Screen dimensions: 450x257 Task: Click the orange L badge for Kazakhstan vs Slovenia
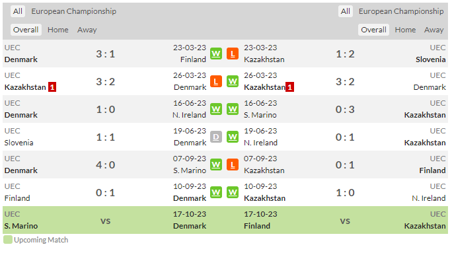pyautogui.click(x=233, y=54)
